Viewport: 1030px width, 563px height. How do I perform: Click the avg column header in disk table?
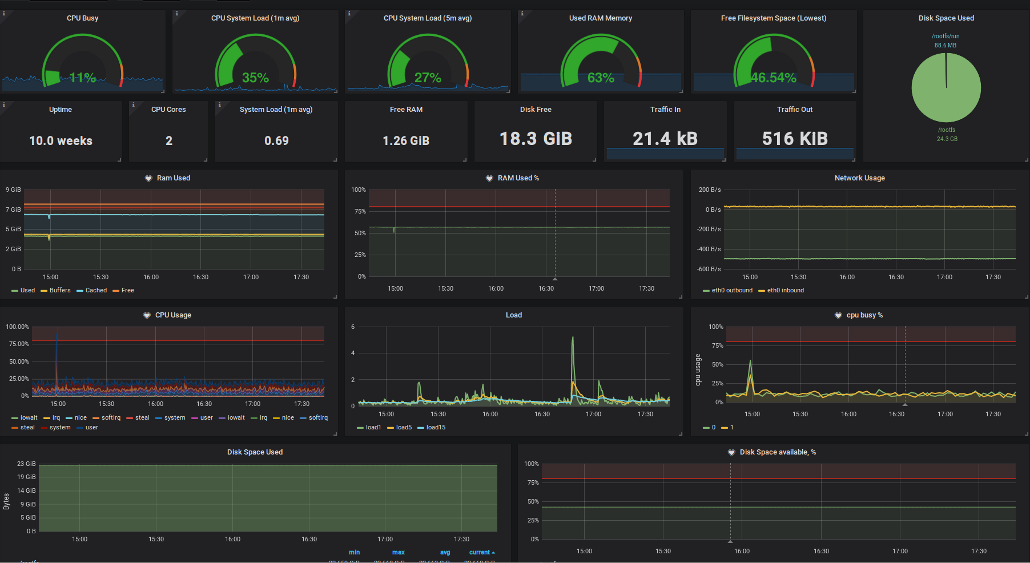pos(445,552)
